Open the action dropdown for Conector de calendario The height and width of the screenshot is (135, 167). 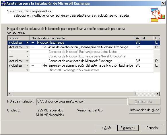pos(27,61)
